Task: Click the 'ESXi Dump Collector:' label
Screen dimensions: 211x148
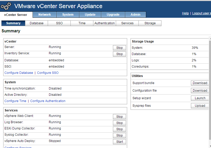Action: tap(20, 128)
